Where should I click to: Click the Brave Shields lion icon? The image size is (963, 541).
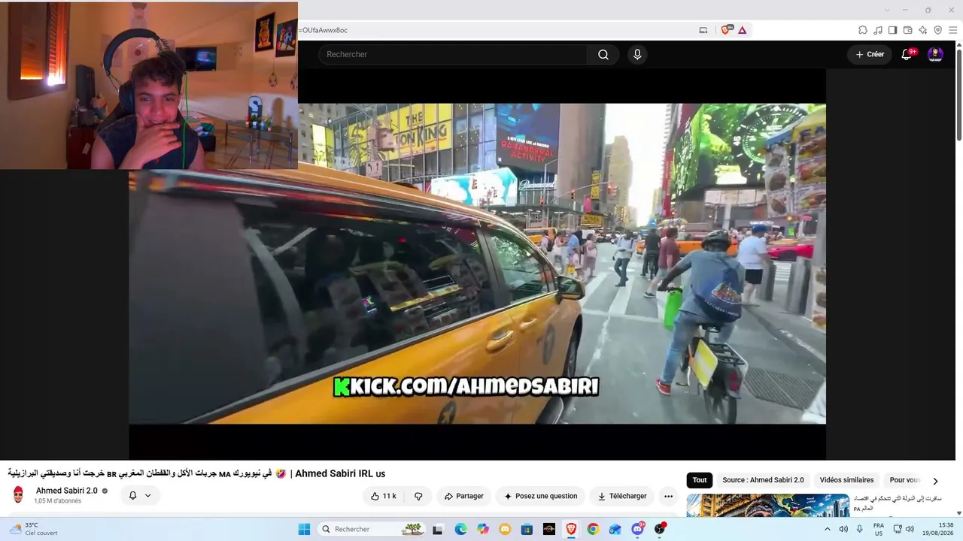[x=726, y=30]
